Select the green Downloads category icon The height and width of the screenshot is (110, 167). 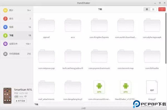click(x=5, y=35)
